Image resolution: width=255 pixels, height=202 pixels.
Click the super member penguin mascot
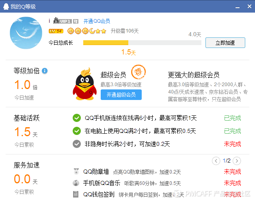(84, 84)
